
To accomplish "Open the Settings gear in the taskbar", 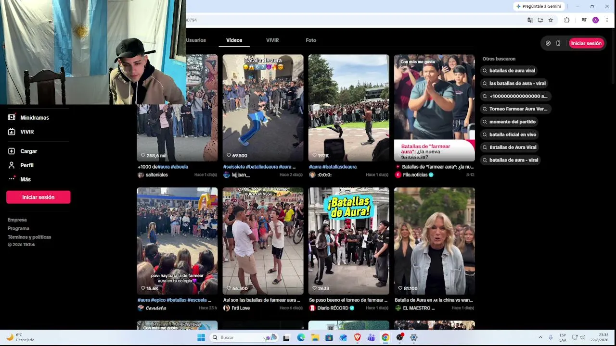I will pos(413,337).
